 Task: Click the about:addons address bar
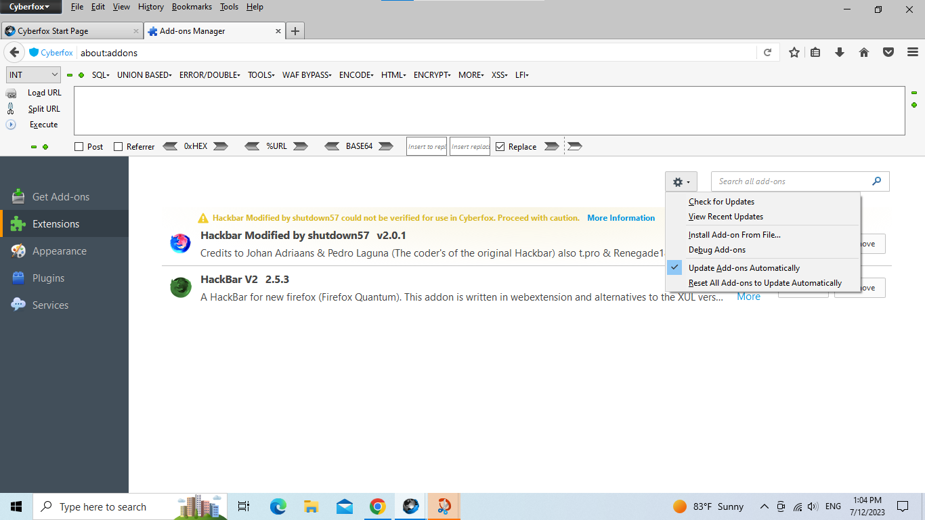[416, 53]
